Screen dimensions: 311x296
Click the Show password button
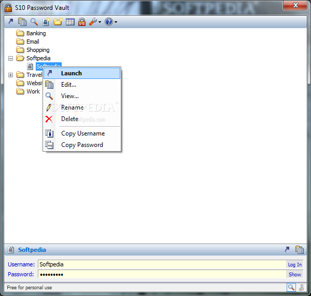[x=295, y=274]
